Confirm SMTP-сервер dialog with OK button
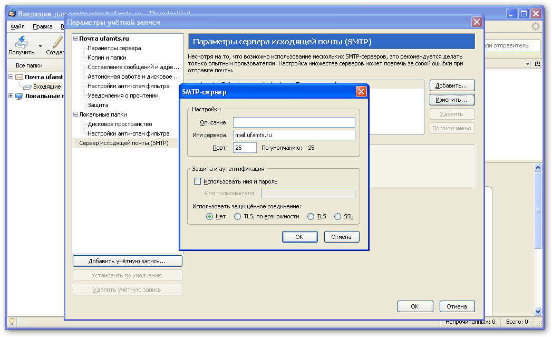This screenshot has height=337, width=552. (299, 237)
